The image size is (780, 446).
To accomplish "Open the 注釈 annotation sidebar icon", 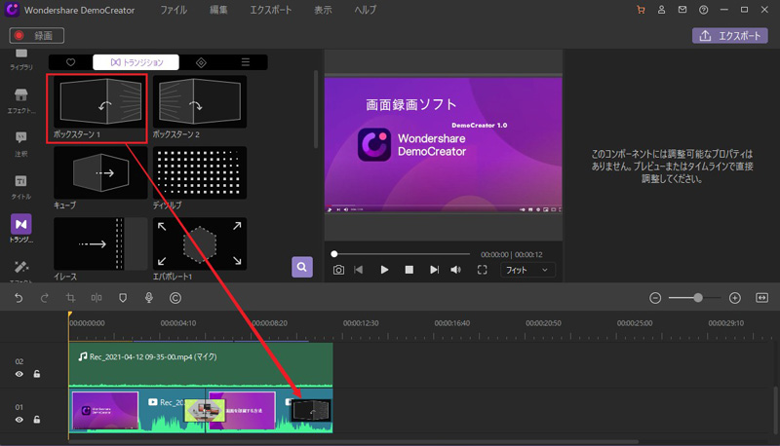I will click(21, 144).
